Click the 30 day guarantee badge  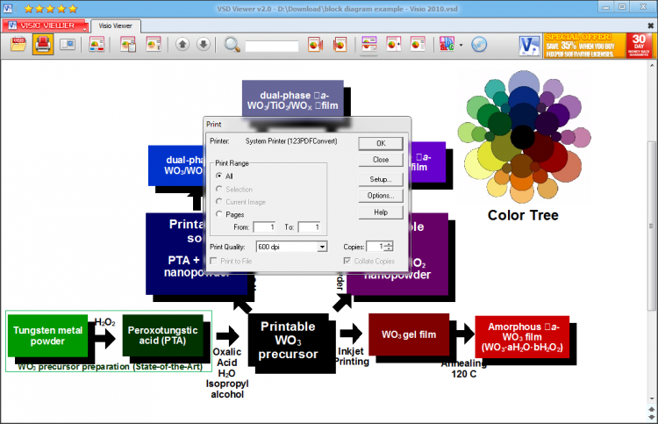(x=639, y=46)
